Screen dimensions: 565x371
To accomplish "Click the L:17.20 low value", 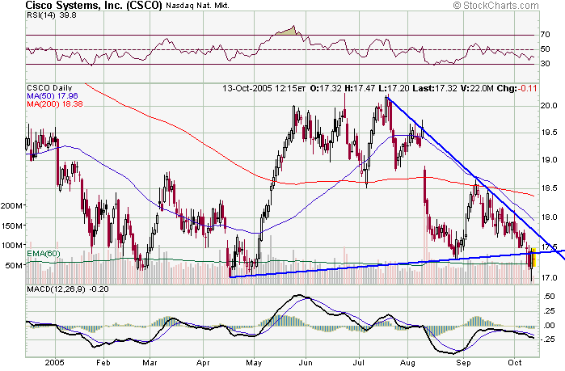I will coord(394,88).
